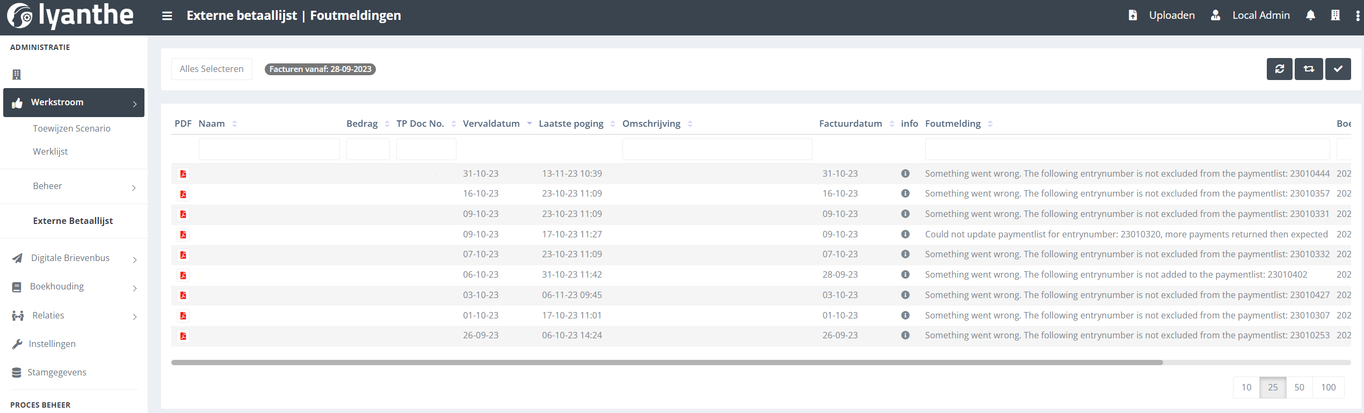This screenshot has width=1364, height=413.
Task: Open Toewijzen Scenario menu item
Action: [71, 128]
